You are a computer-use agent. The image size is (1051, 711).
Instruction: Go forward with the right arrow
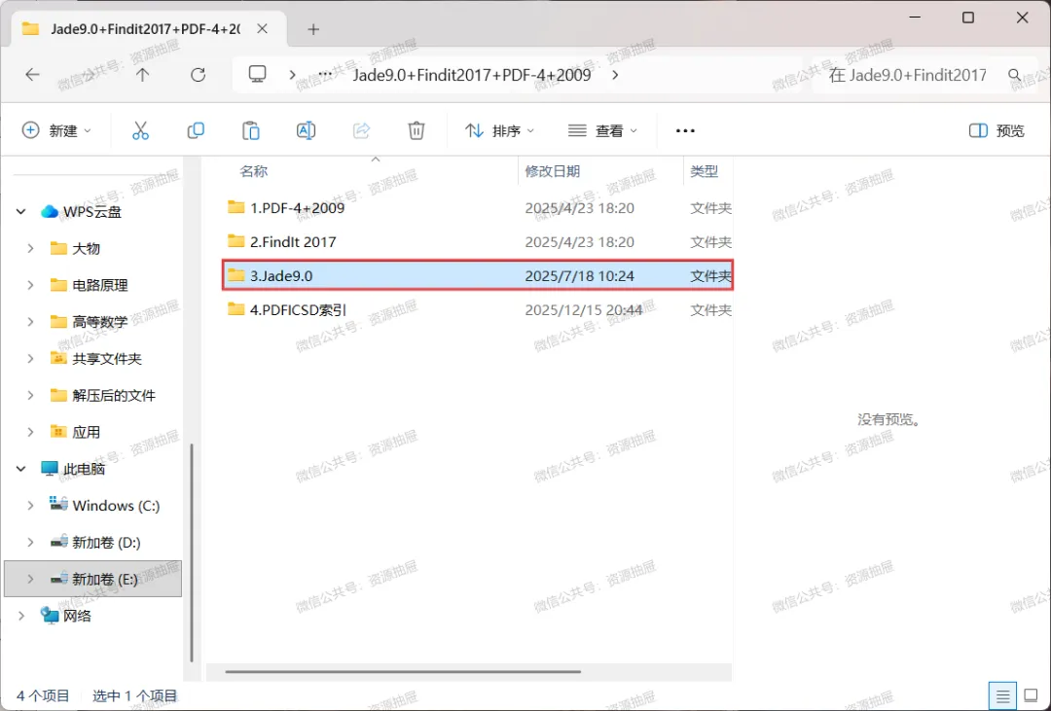(88, 74)
